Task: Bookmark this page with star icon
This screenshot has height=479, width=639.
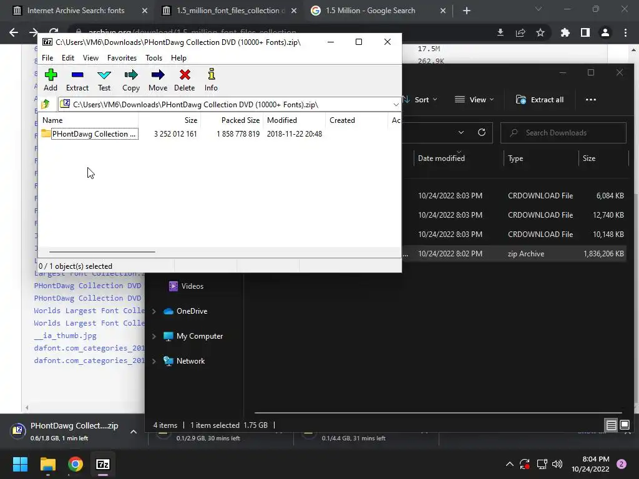Action: (540, 32)
